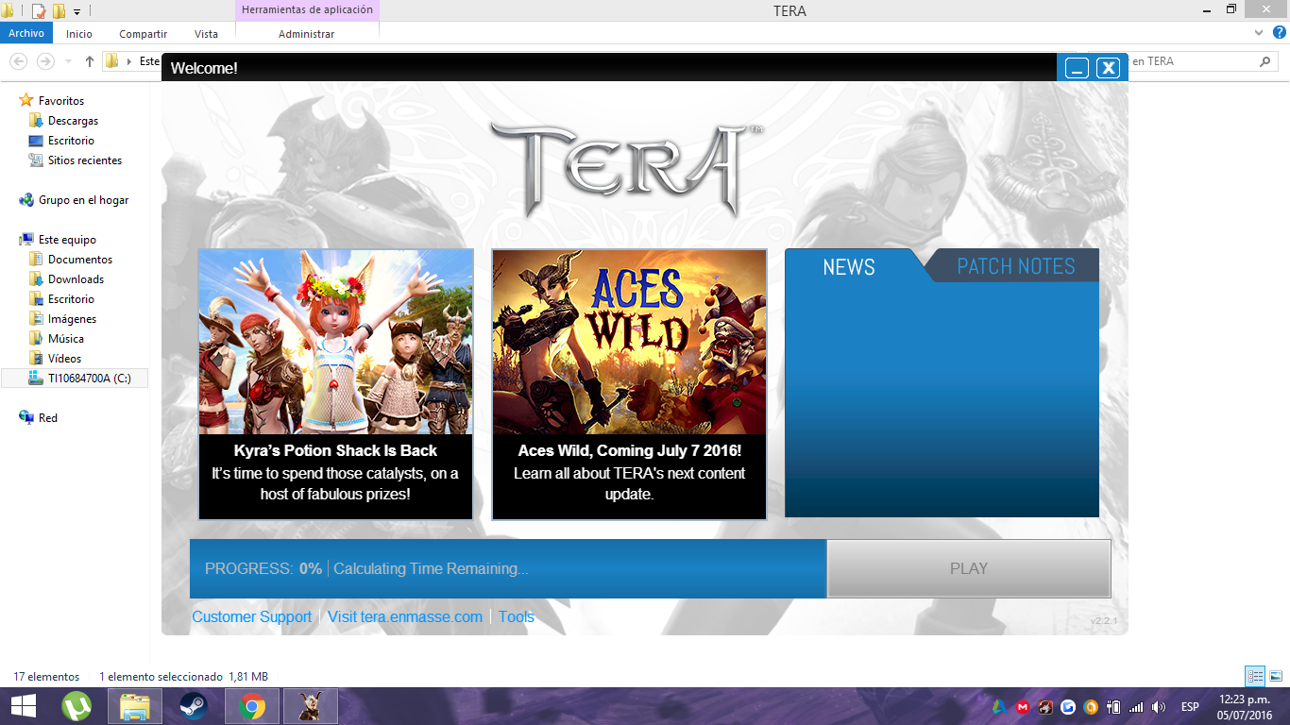Select the TI10684700A (C:) drive
Viewport: 1290px width, 725px height.
coord(75,379)
